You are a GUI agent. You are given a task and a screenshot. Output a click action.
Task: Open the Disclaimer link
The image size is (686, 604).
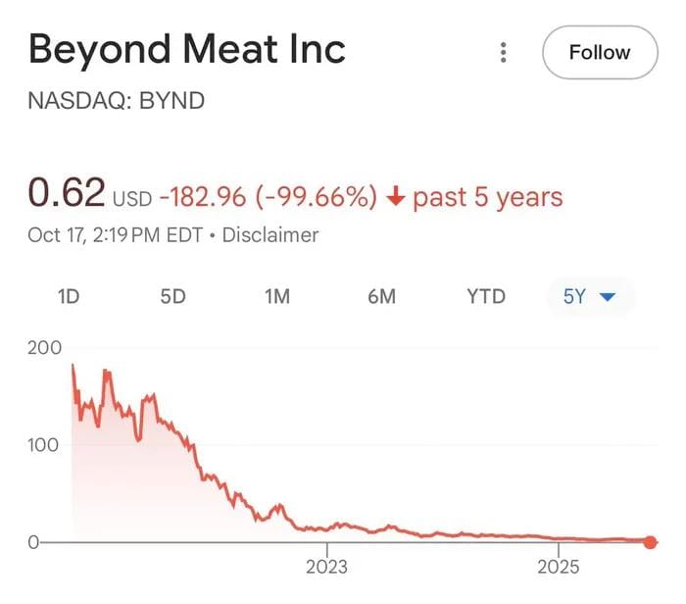coord(270,235)
